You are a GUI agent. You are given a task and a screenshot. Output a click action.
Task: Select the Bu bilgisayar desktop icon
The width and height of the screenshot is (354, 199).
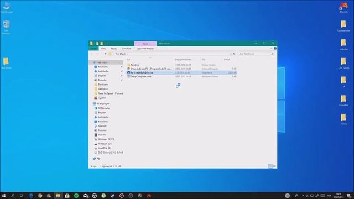6,7
